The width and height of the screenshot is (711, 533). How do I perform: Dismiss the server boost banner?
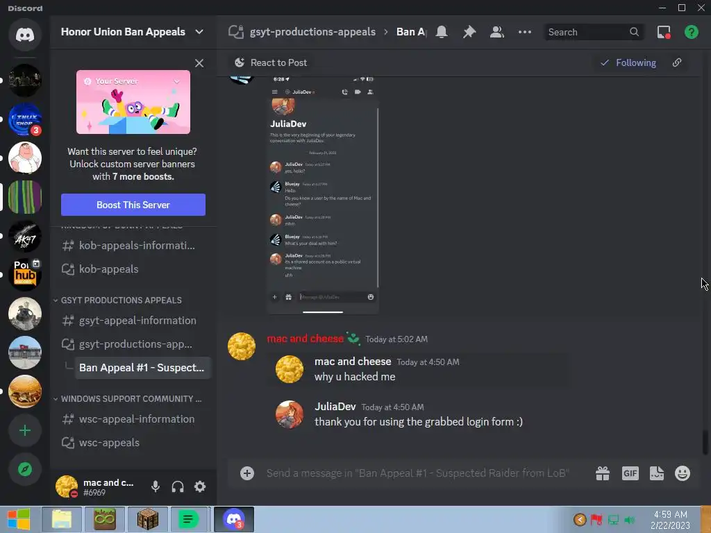point(199,63)
